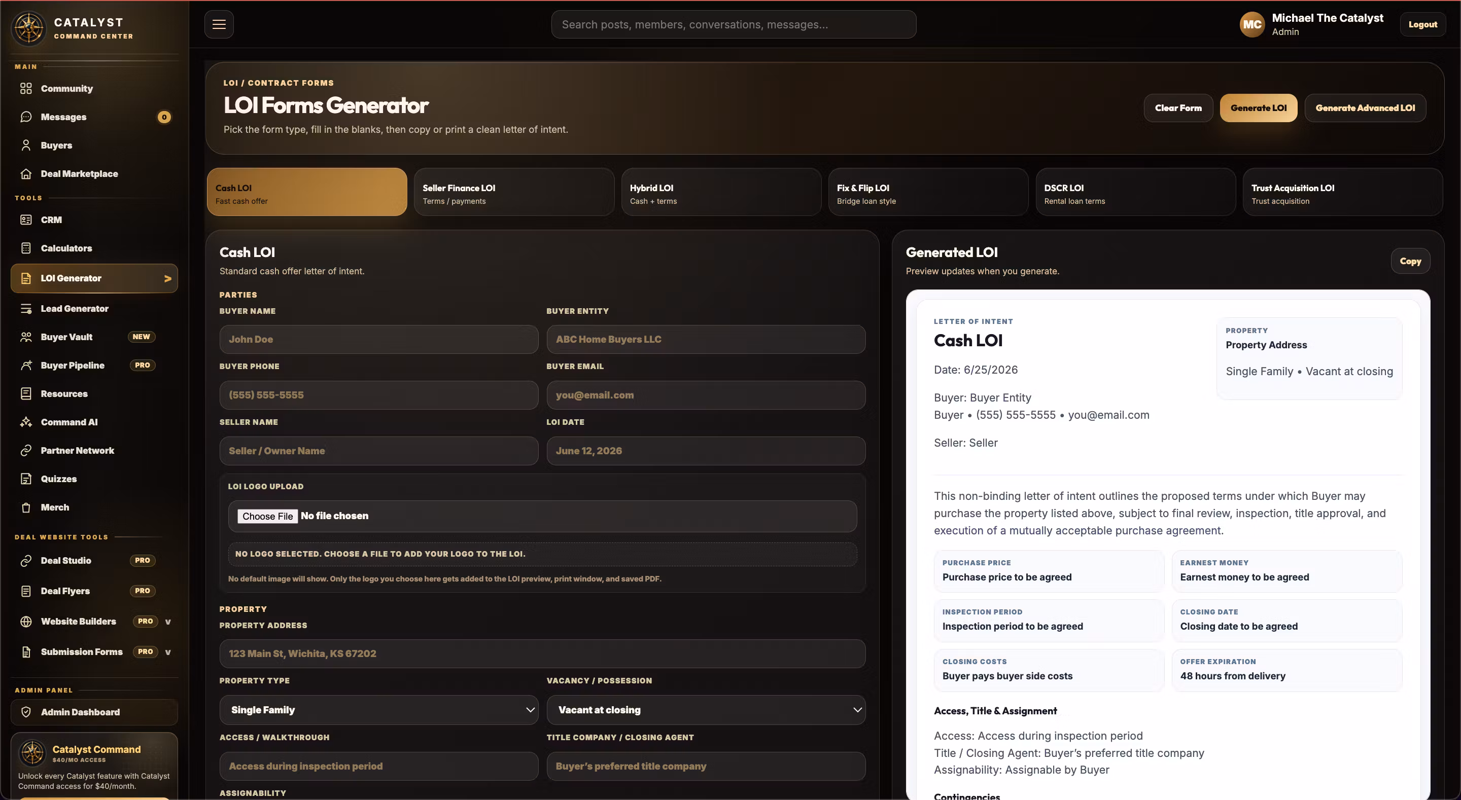The width and height of the screenshot is (1461, 800).
Task: Switch to the Fix & Flip LOI tab
Action: (x=928, y=192)
